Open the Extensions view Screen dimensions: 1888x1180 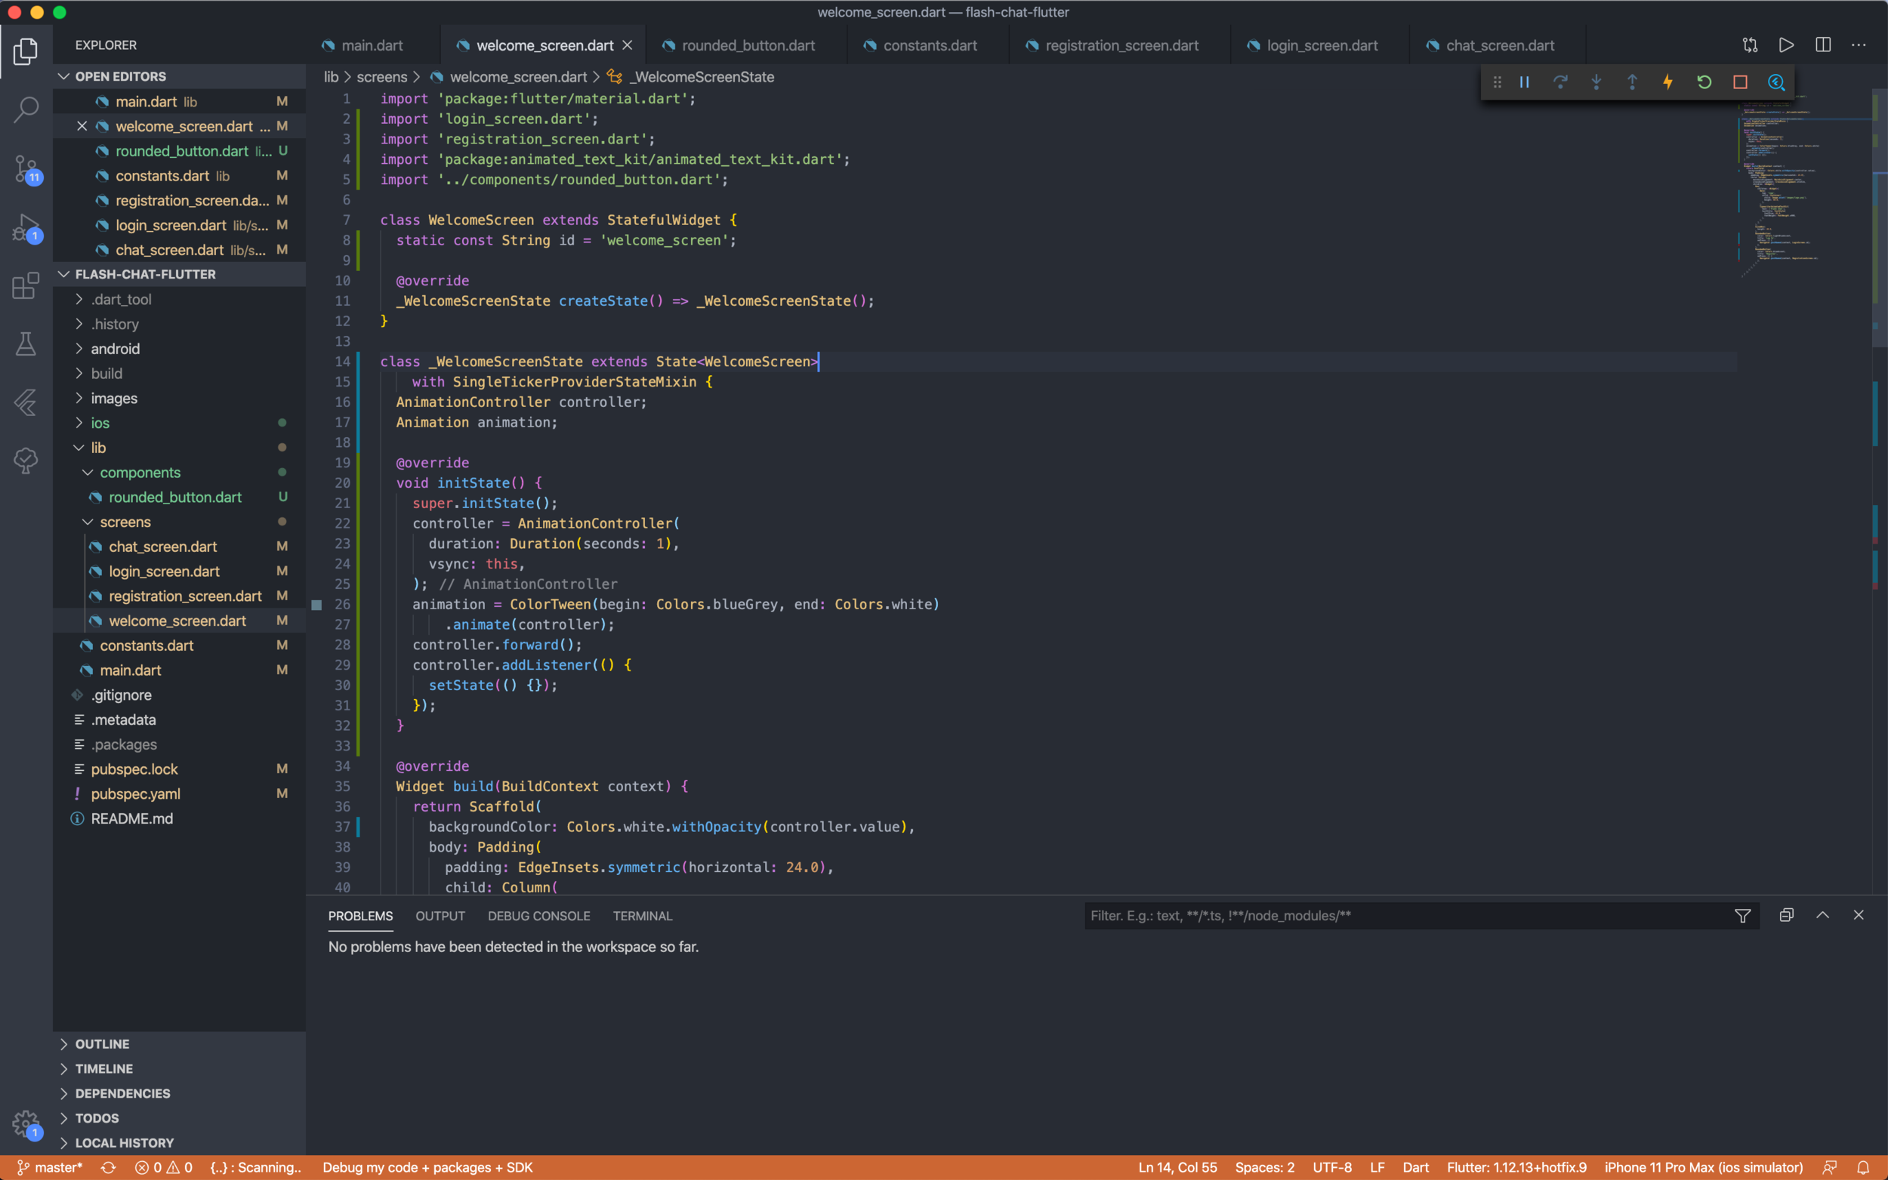point(26,286)
